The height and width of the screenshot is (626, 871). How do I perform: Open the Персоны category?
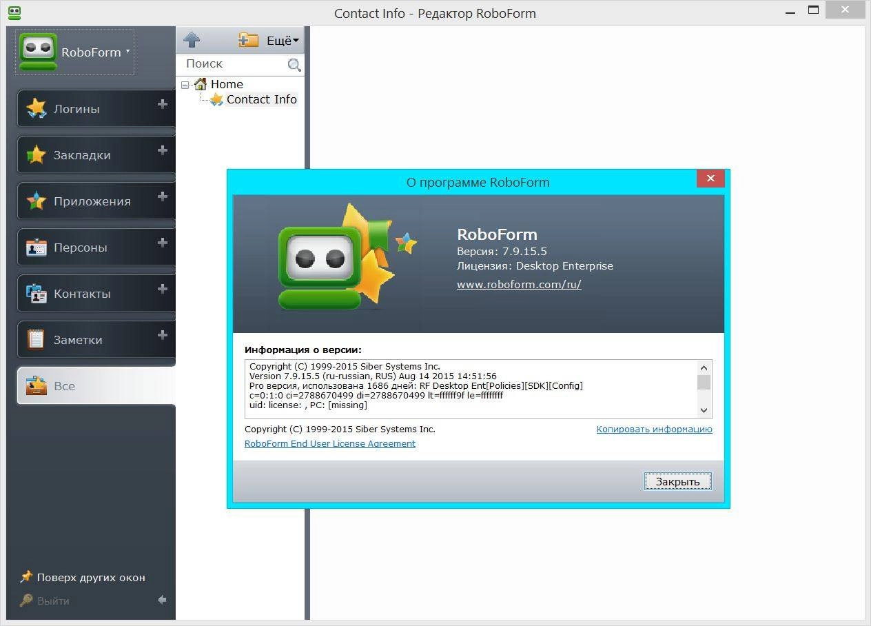[96, 248]
